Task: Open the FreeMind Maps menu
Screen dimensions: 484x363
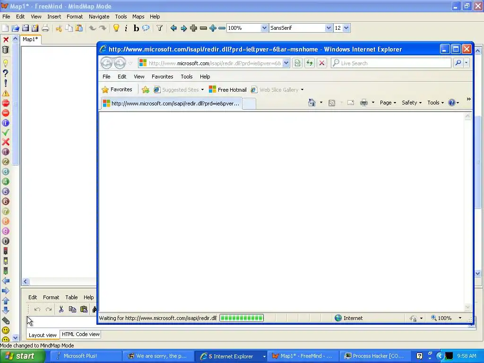Action: 138,17
